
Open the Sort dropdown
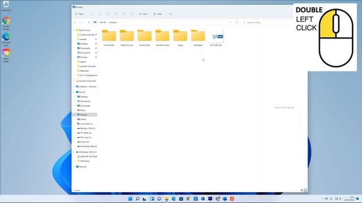point(144,14)
